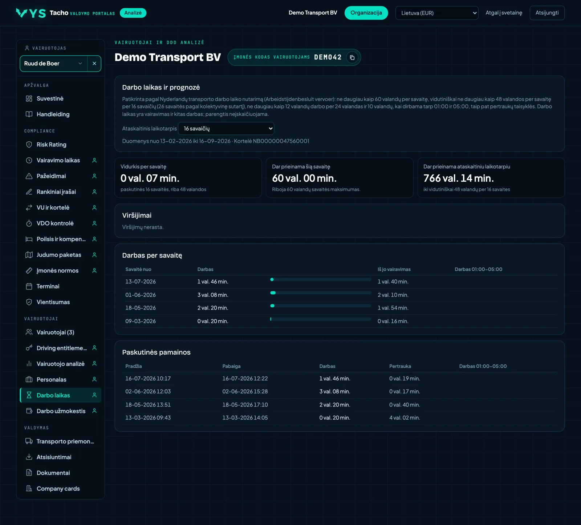Expand the Ruud de Boer driver dropdown
The image size is (581, 525).
pos(54,64)
